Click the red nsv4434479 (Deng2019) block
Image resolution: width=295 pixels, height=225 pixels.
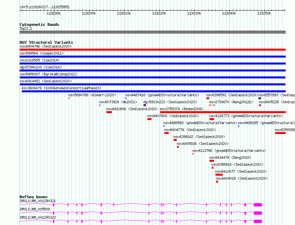click(x=212, y=161)
